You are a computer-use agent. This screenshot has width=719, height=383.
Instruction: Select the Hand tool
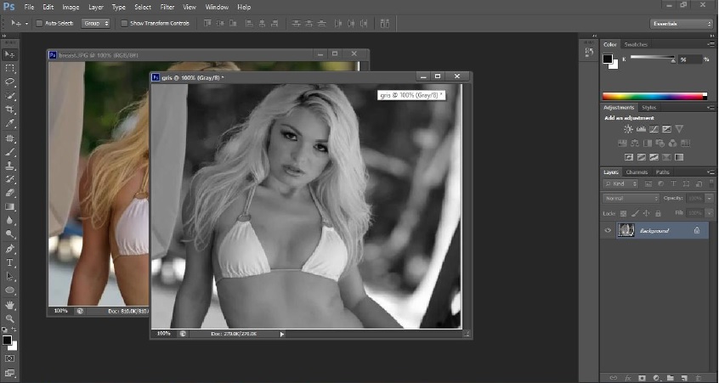(10, 304)
